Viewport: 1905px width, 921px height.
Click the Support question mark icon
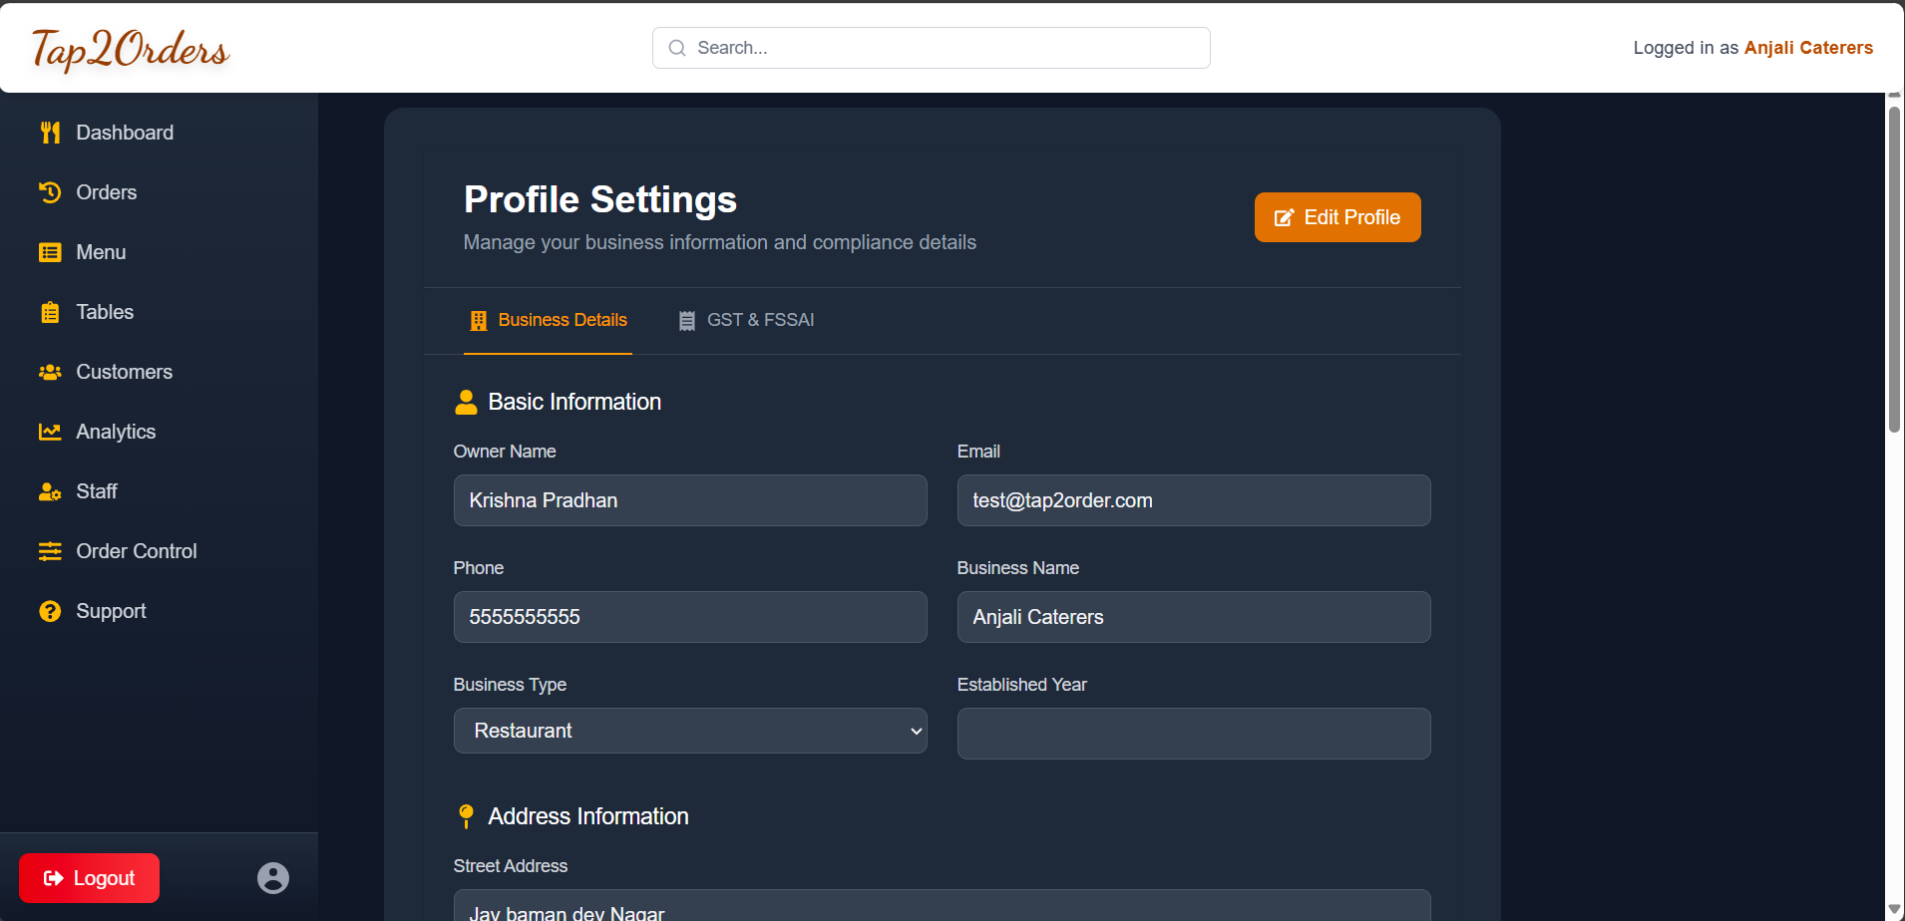[x=50, y=611]
